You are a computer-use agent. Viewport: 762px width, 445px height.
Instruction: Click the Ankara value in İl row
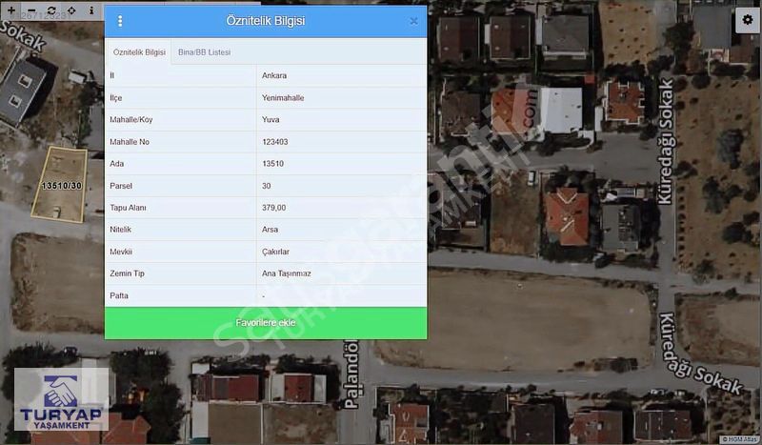coord(274,75)
